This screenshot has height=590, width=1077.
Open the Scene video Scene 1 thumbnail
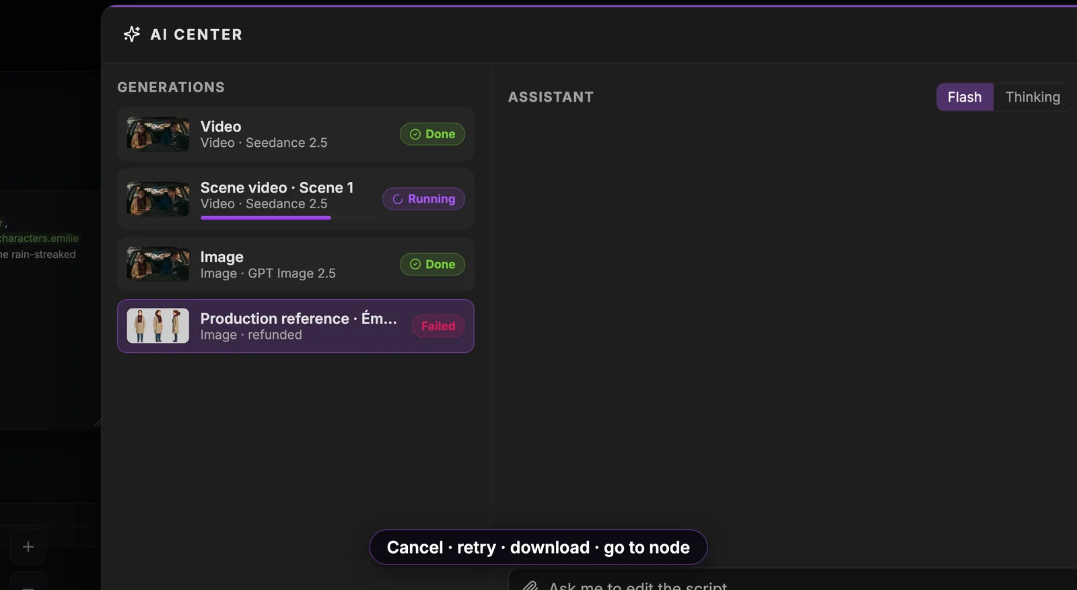click(158, 199)
